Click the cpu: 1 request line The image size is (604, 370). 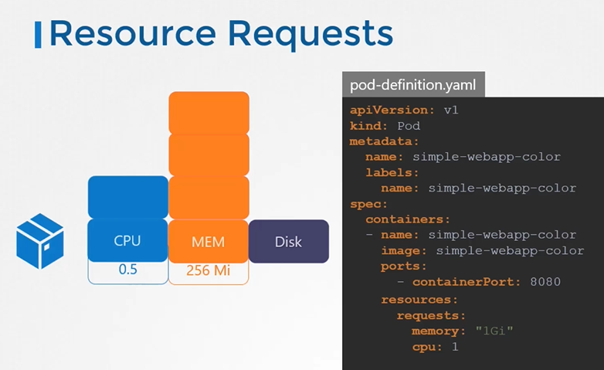[x=436, y=347]
